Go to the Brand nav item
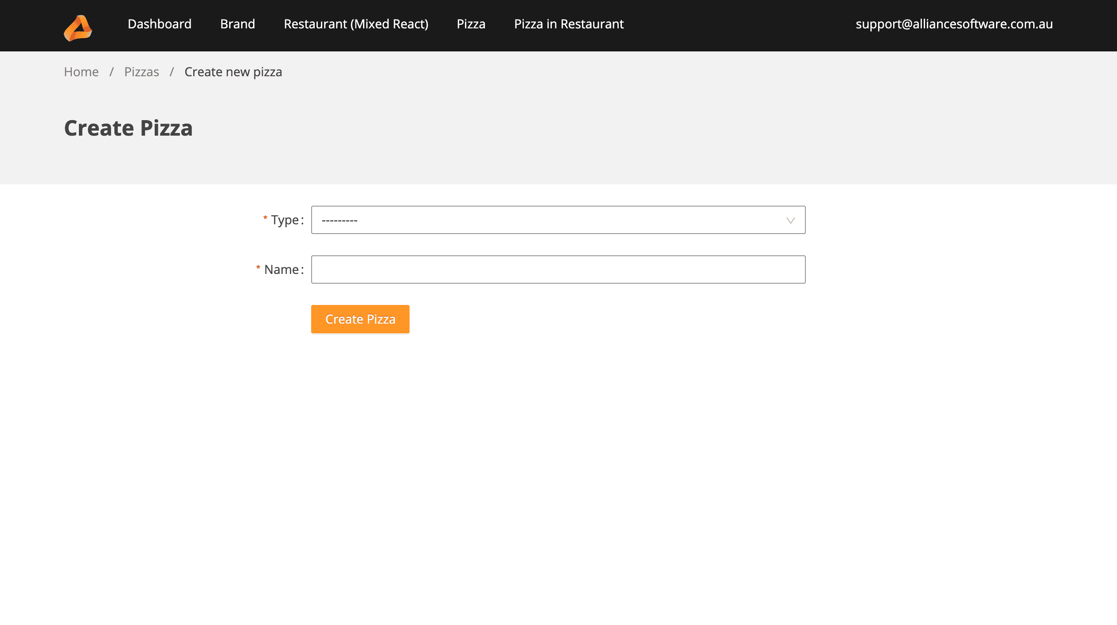Image resolution: width=1117 pixels, height=625 pixels. (238, 24)
